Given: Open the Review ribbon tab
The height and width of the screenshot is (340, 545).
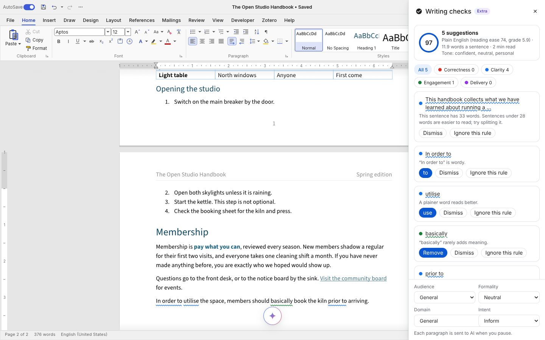Looking at the screenshot, I should coord(196,20).
